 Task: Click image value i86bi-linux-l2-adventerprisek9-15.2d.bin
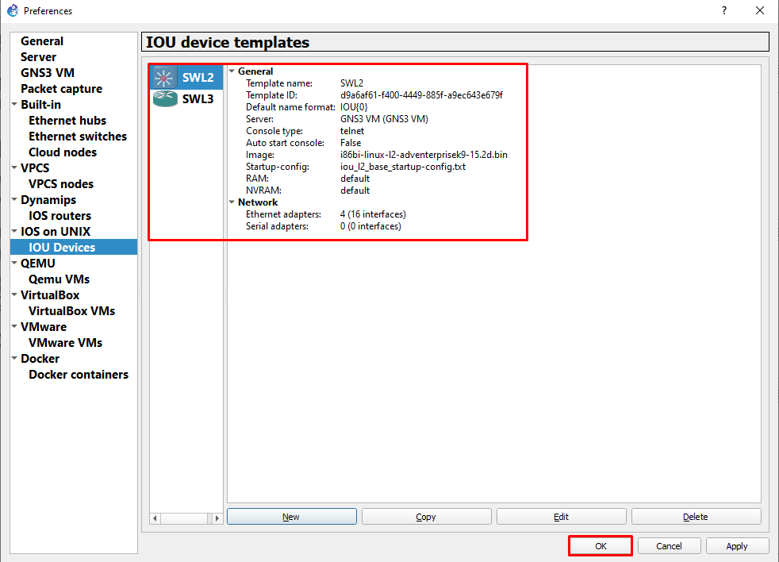[424, 155]
